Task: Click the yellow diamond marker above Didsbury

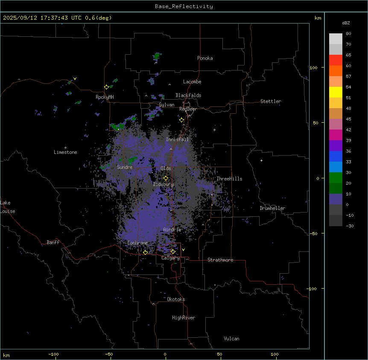Action: [166, 178]
